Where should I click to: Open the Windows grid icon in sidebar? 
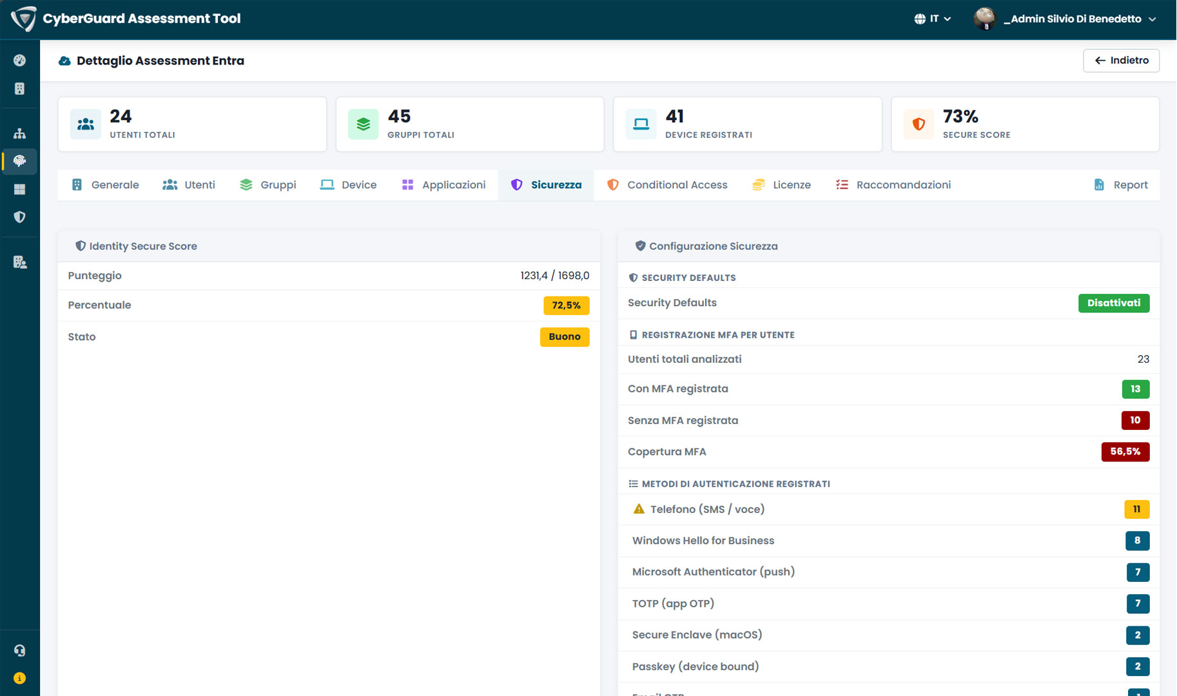(x=20, y=189)
